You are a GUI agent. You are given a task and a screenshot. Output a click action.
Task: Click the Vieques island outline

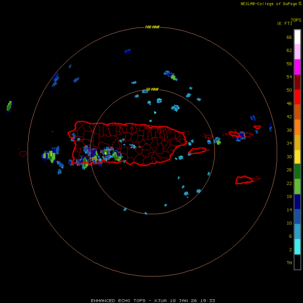coord(198,151)
